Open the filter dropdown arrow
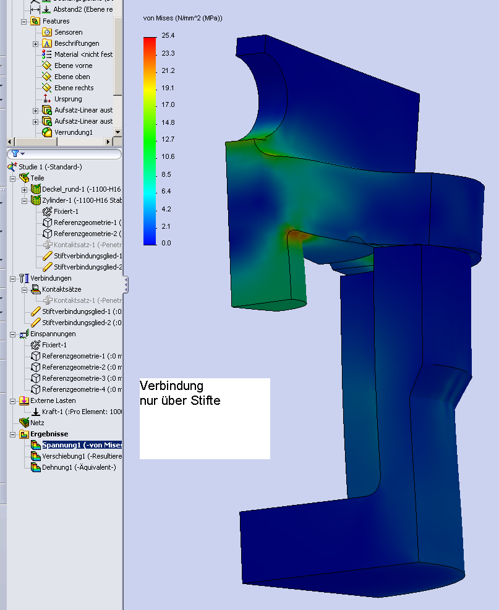This screenshot has height=610, width=499. pos(23,154)
